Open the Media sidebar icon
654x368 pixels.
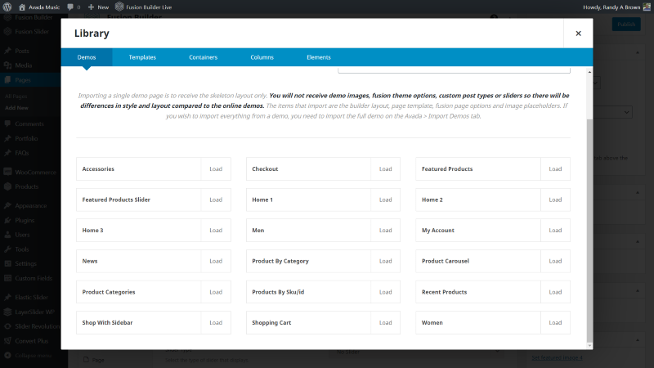tap(7, 65)
